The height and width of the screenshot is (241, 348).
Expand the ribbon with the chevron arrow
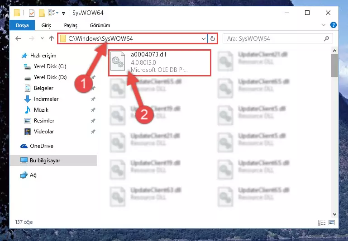pyautogui.click(x=324, y=25)
